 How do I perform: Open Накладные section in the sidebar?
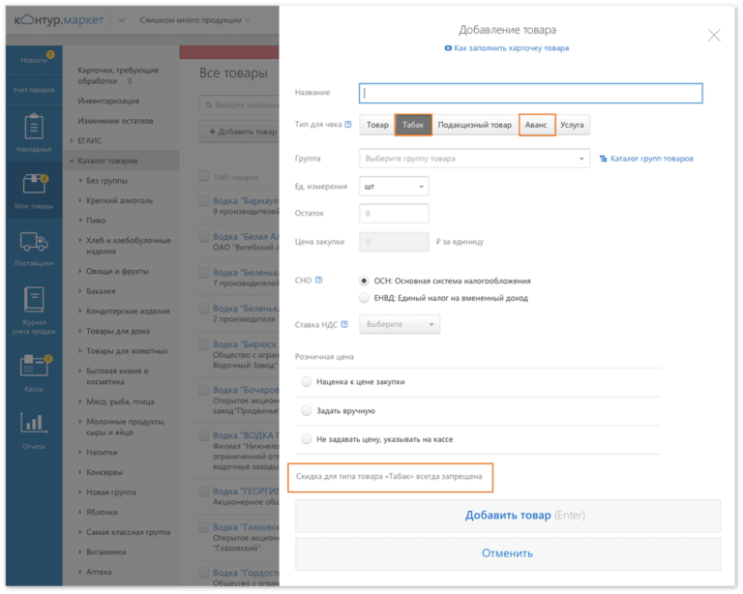tap(34, 133)
